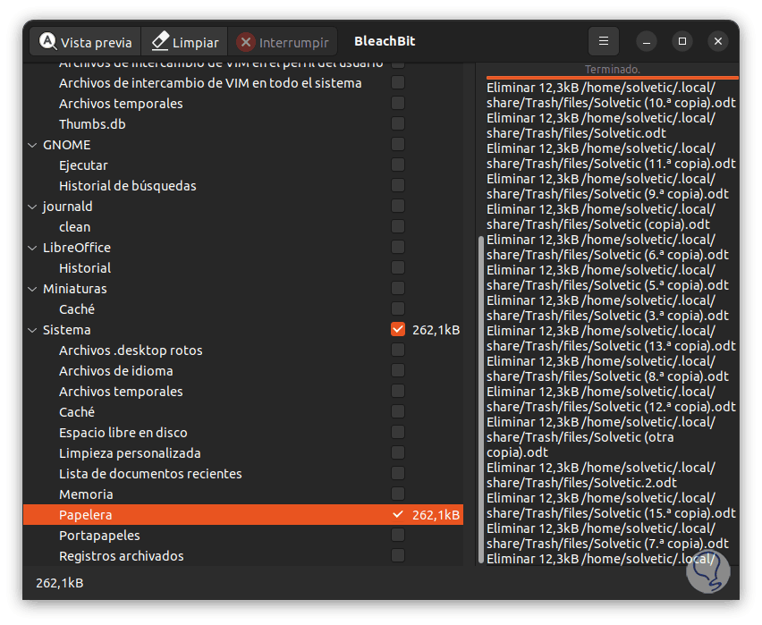Click the Interrumpir button
This screenshot has width=762, height=625.
[283, 41]
